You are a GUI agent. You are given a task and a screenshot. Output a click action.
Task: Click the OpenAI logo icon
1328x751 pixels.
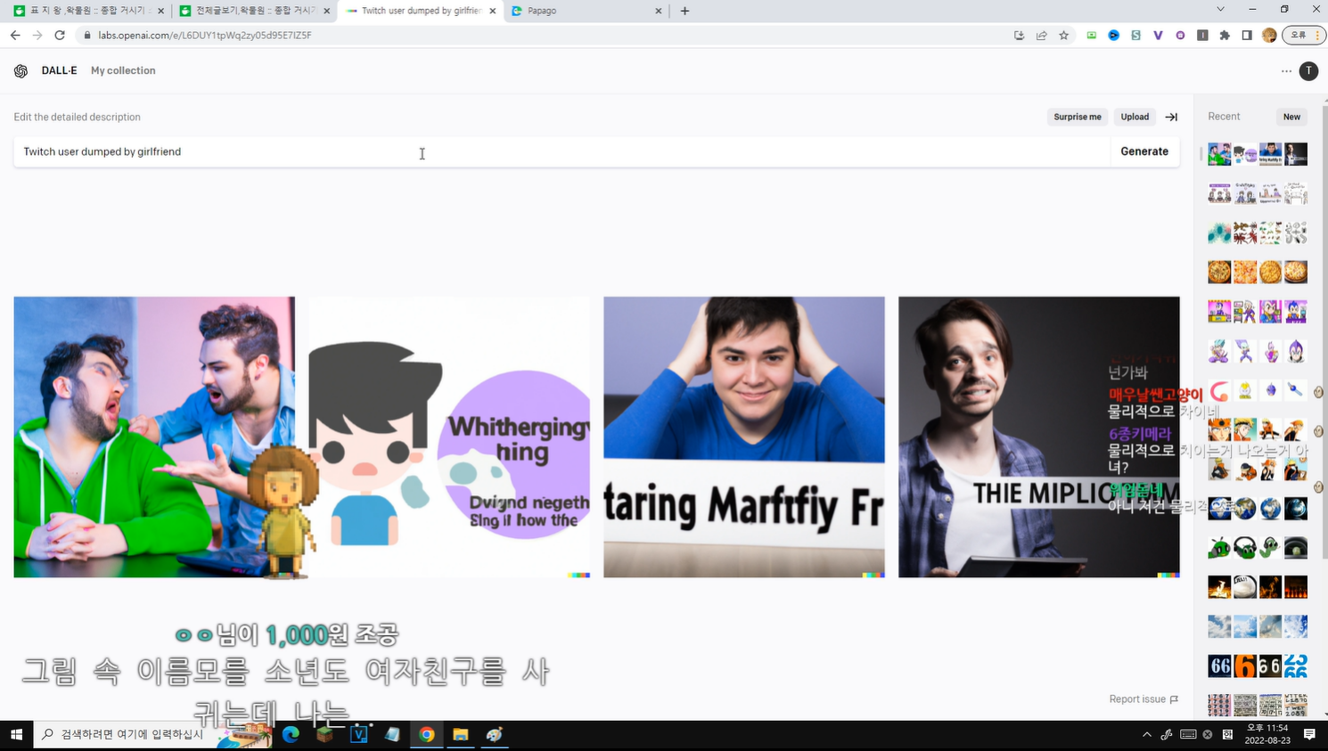21,71
